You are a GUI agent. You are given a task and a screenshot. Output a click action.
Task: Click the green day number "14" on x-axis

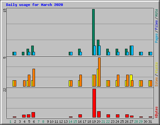pyautogui.click(x=70, y=122)
